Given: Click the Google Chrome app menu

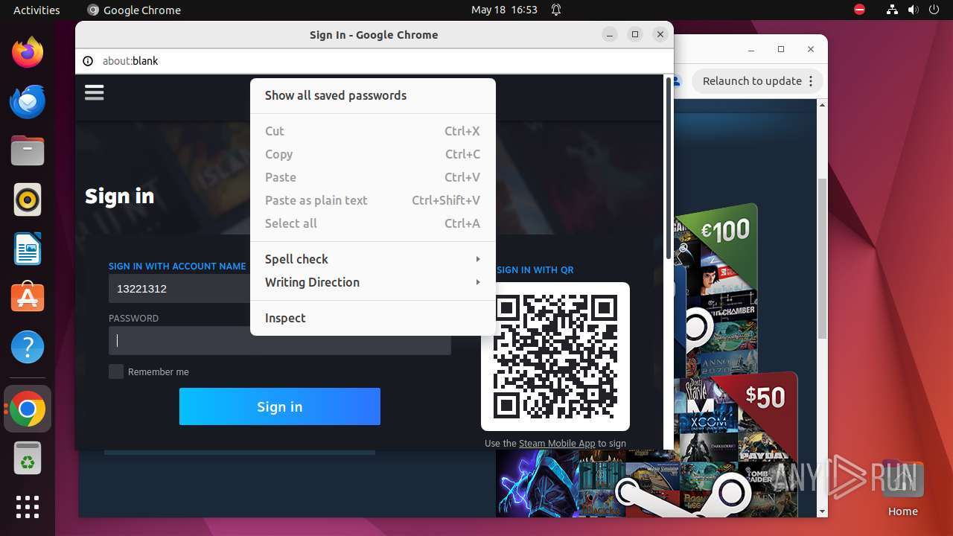Looking at the screenshot, I should (134, 10).
